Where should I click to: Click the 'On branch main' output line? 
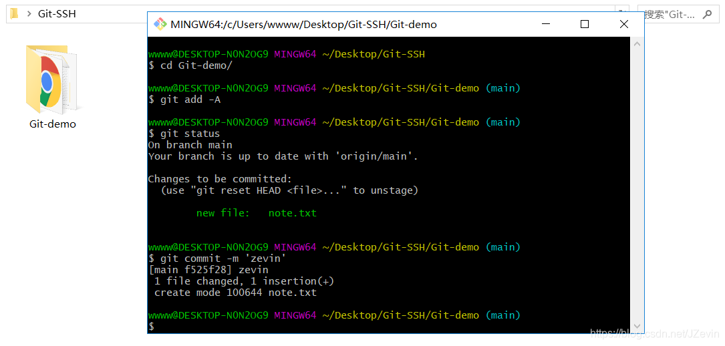pyautogui.click(x=190, y=144)
